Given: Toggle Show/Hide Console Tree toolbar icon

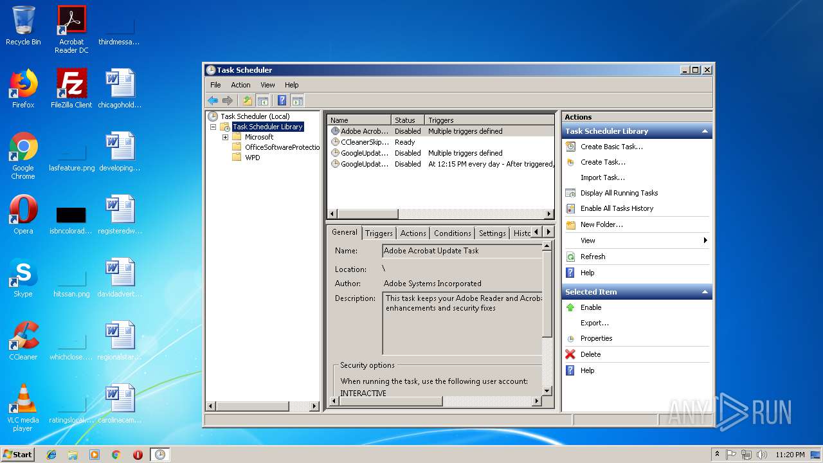Looking at the screenshot, I should coord(262,100).
